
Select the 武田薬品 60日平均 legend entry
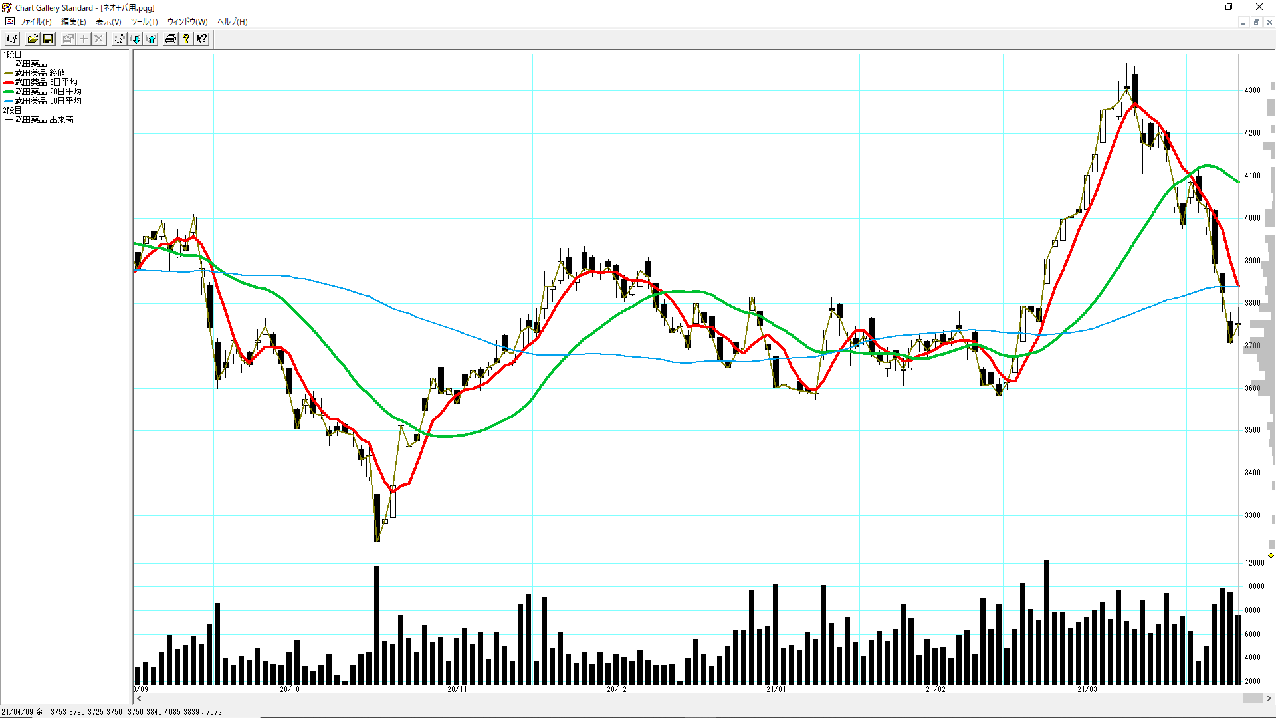(47, 101)
